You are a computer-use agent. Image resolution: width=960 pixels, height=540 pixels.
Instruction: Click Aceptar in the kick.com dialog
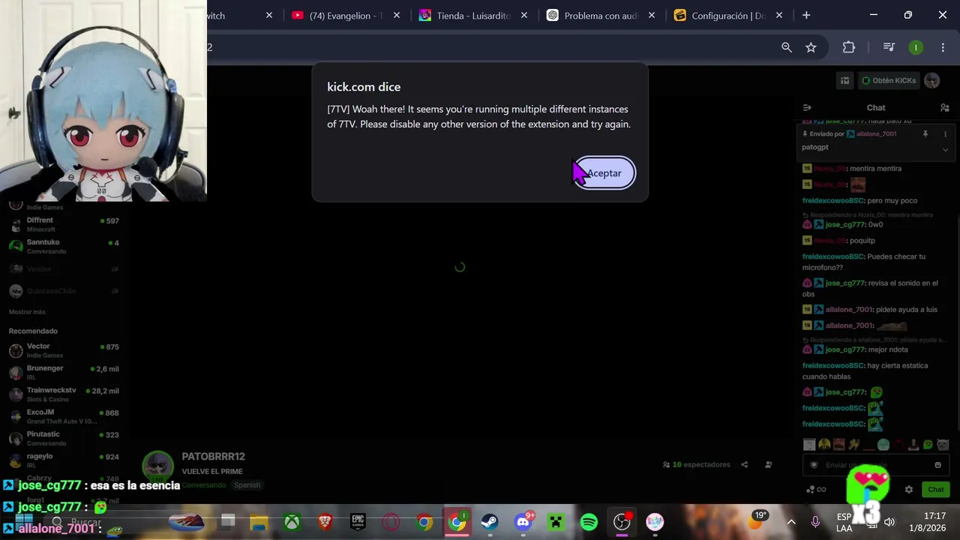click(x=604, y=173)
